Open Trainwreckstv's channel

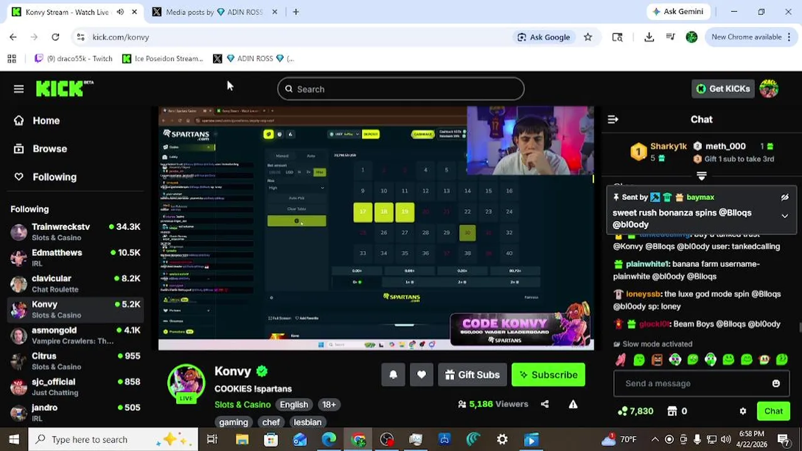(x=75, y=232)
